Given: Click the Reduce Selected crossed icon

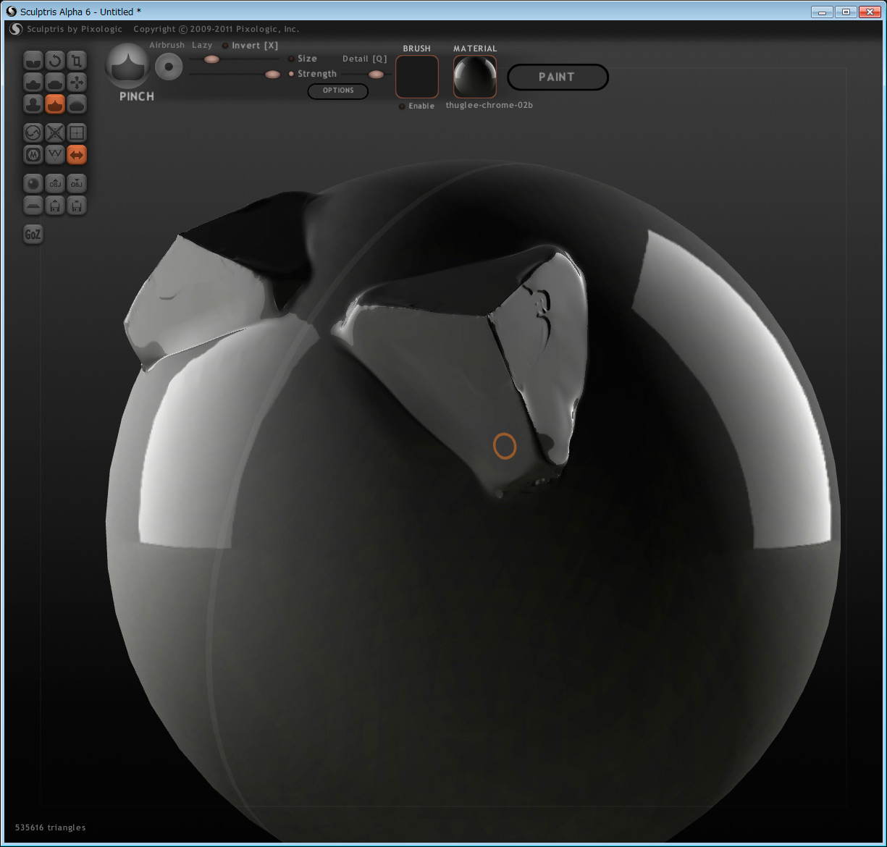Looking at the screenshot, I should click(55, 132).
